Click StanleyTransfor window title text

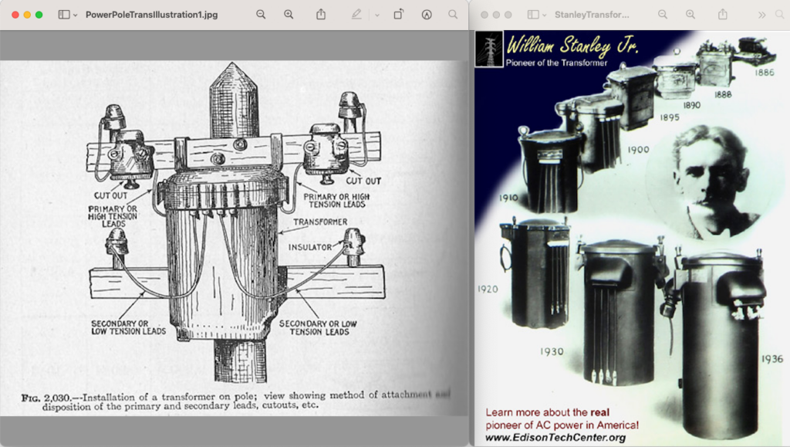click(x=592, y=15)
